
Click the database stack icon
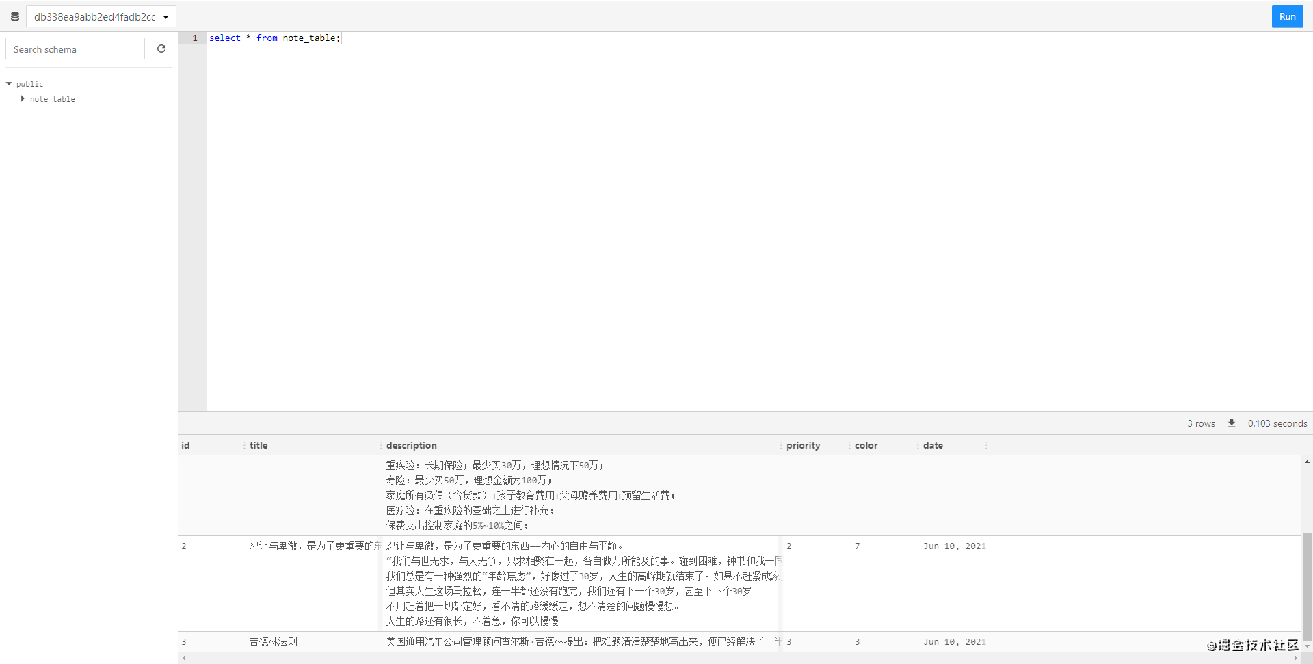(14, 16)
